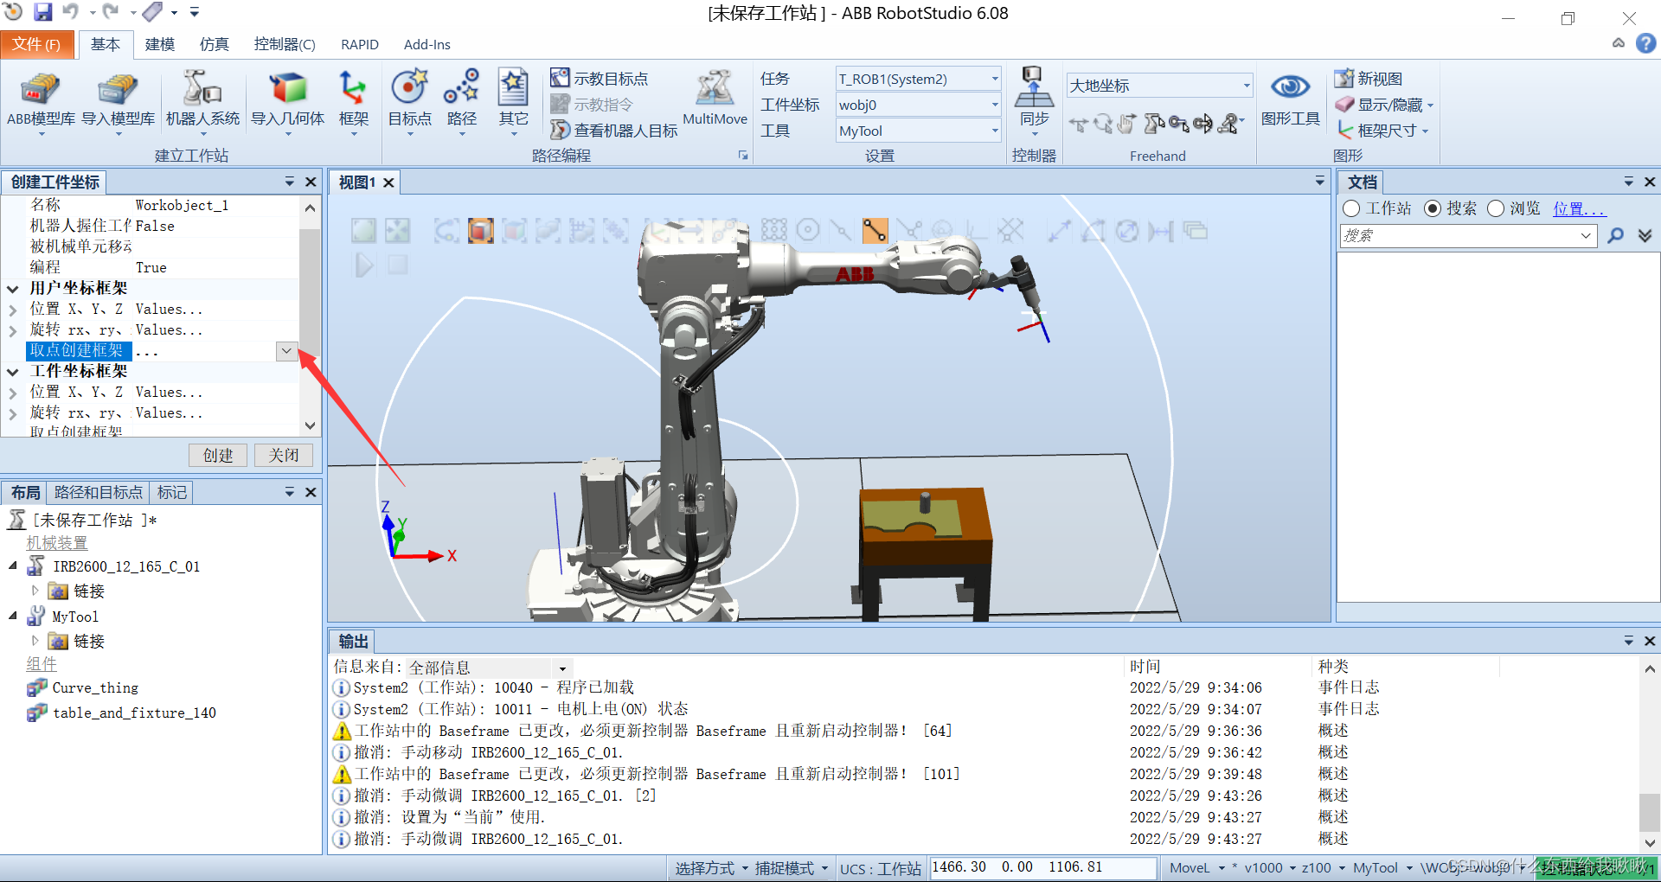Open the help question mark icon
The height and width of the screenshot is (882, 1661).
(x=1645, y=43)
